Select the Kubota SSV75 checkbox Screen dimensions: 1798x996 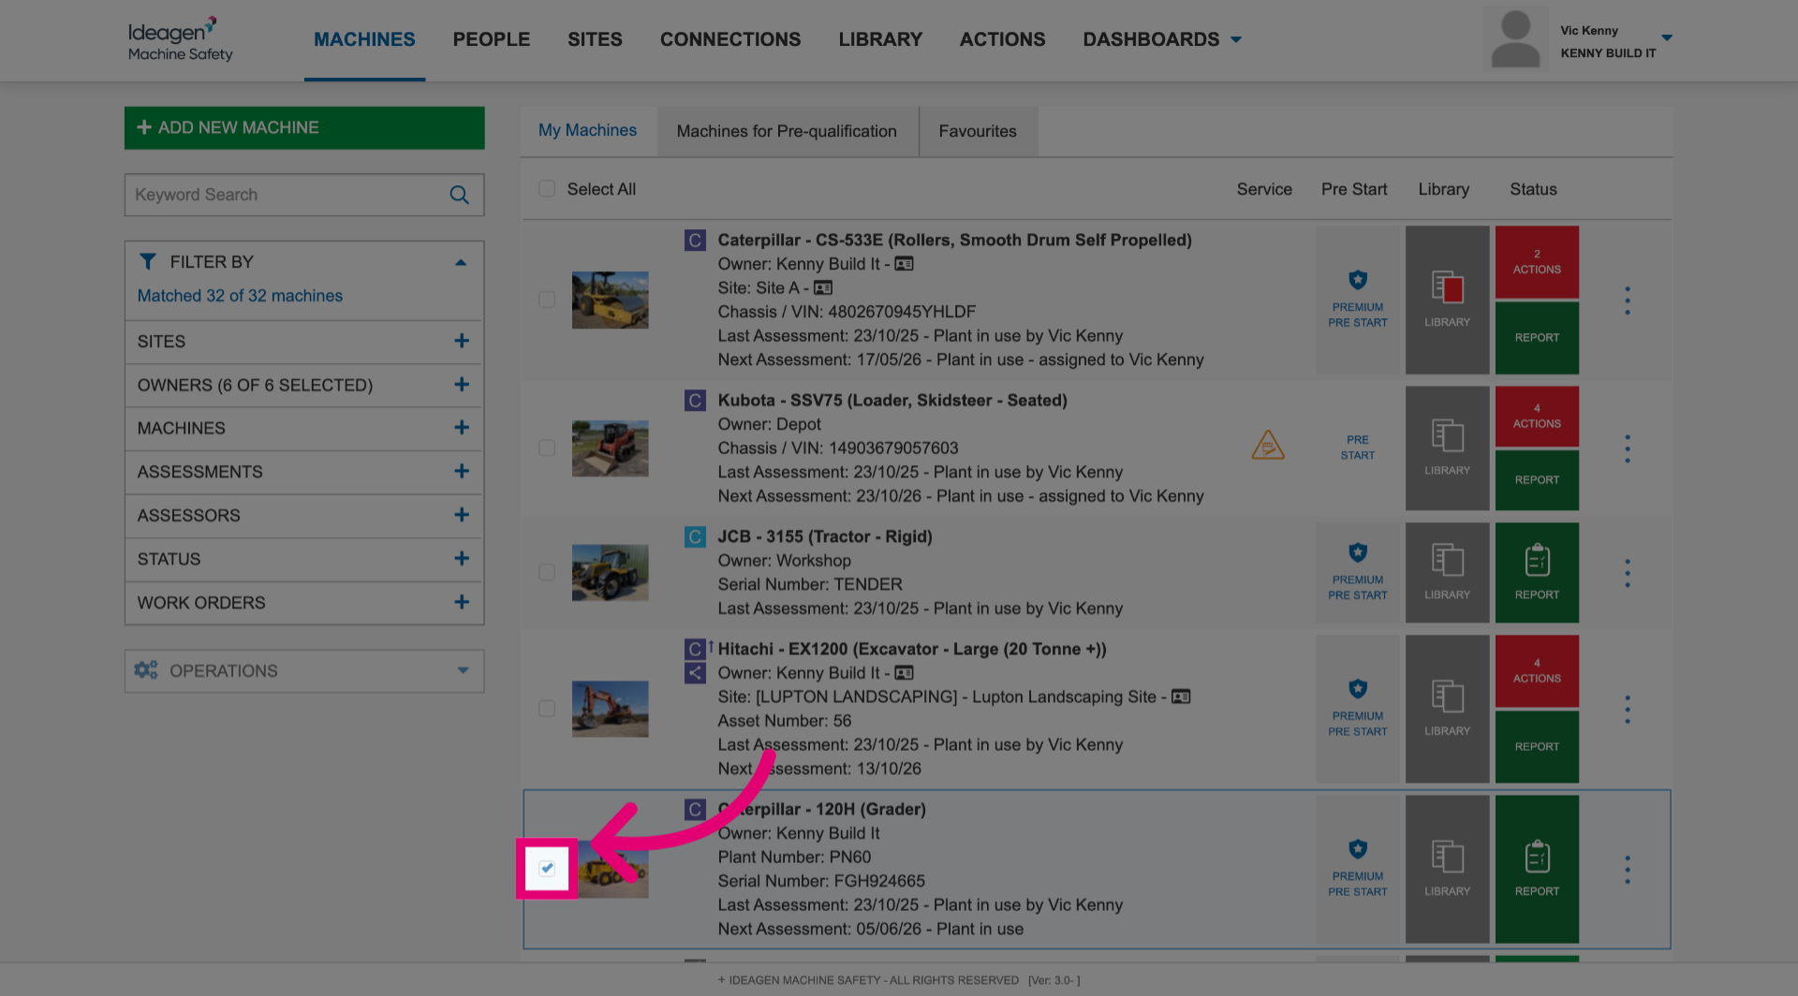pos(547,447)
